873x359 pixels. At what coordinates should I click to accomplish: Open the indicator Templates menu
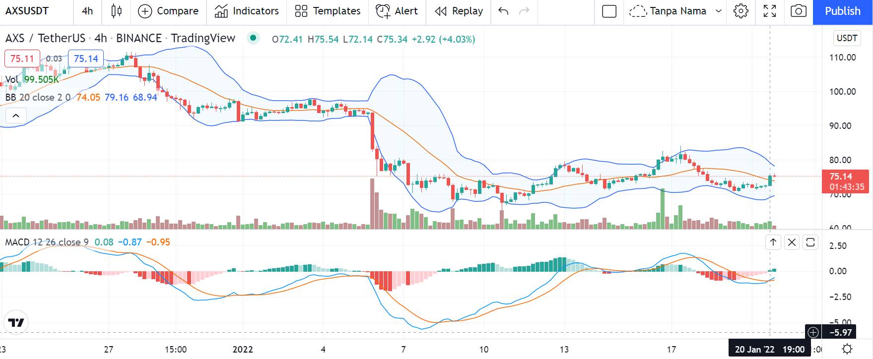[x=328, y=11]
